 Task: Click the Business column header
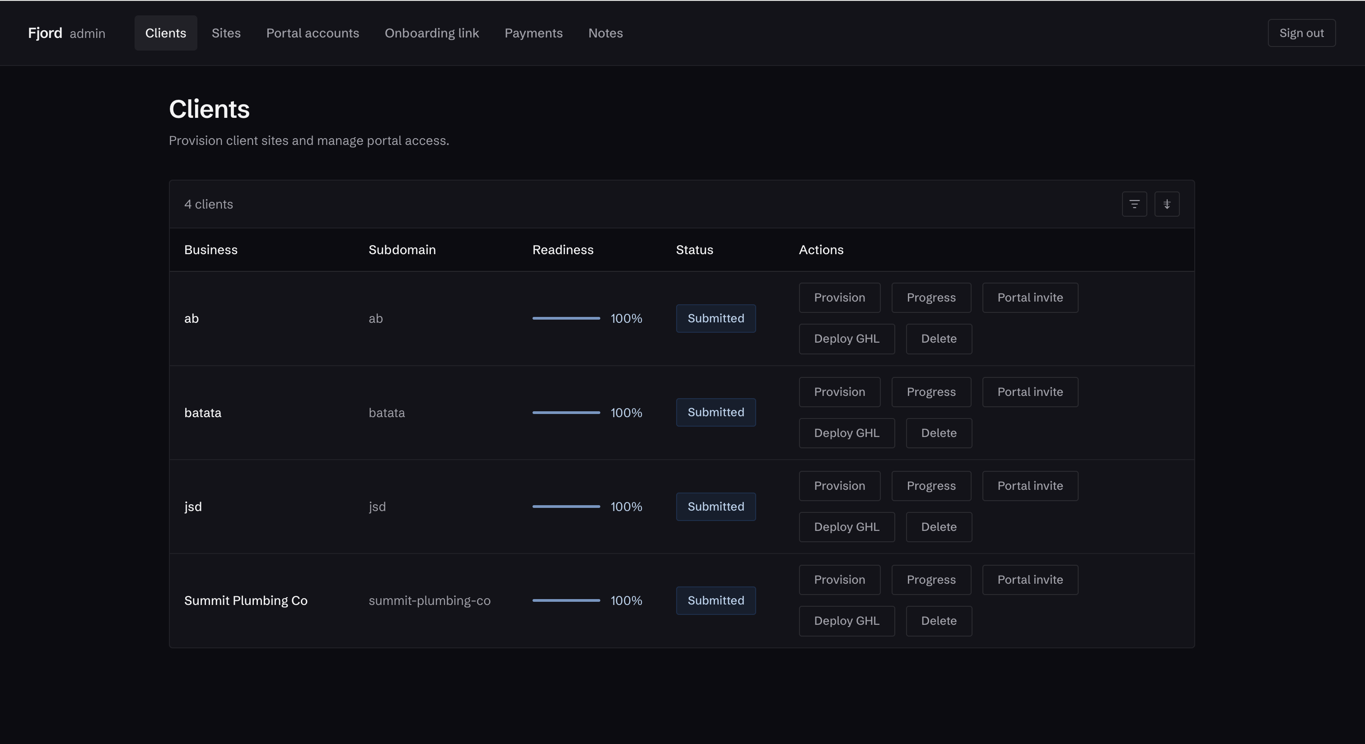tap(211, 250)
